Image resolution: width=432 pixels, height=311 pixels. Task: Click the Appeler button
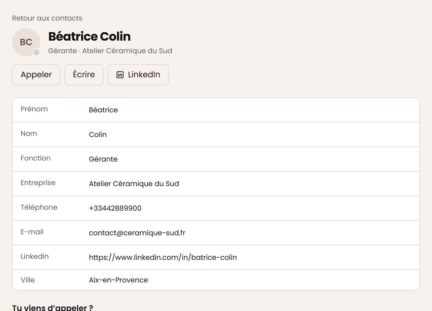pyautogui.click(x=36, y=75)
